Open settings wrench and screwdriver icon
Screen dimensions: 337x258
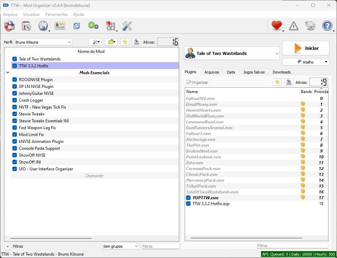(127, 26)
